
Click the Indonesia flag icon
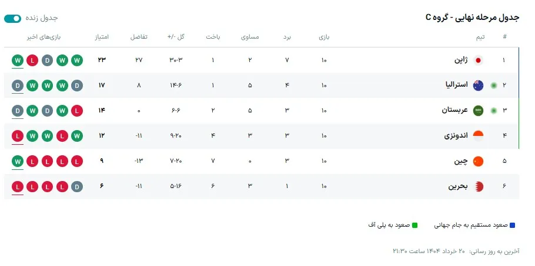(478, 136)
